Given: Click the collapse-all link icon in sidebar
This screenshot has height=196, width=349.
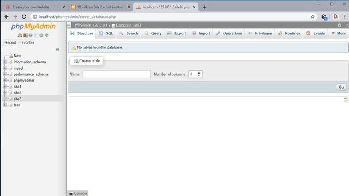Looking at the screenshot, I should [x=57, y=50].
